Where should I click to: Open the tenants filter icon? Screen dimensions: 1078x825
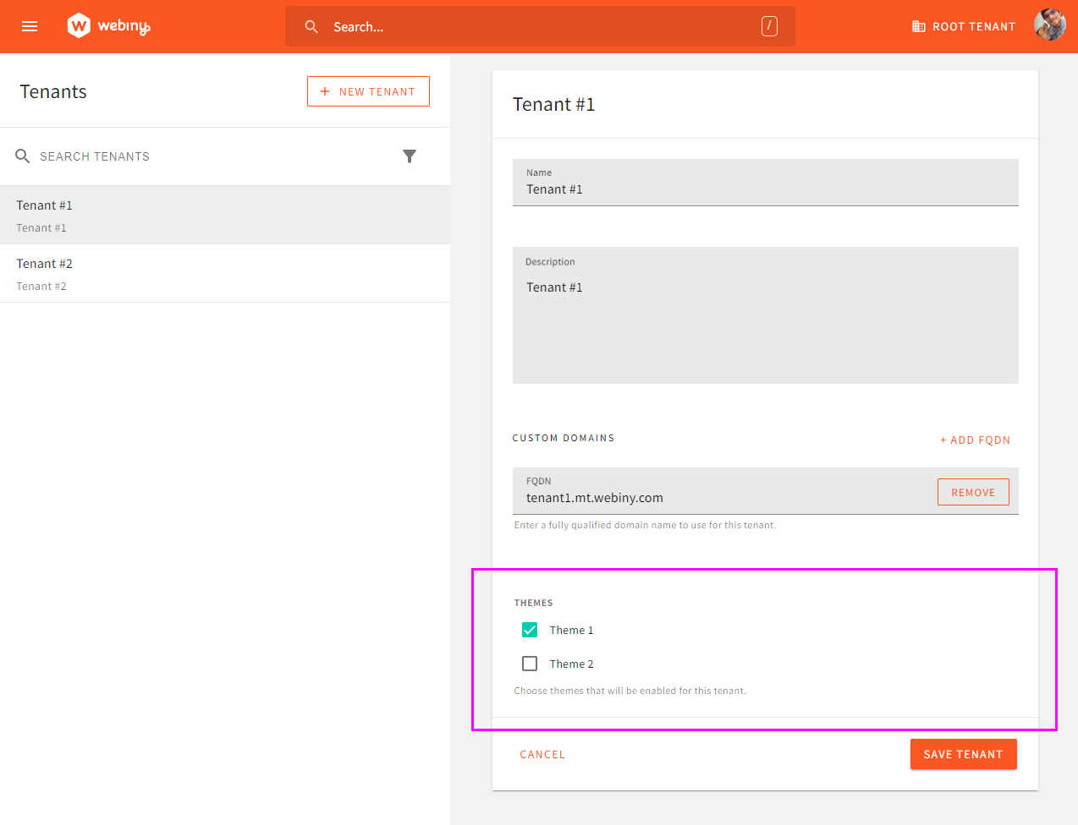click(x=410, y=156)
